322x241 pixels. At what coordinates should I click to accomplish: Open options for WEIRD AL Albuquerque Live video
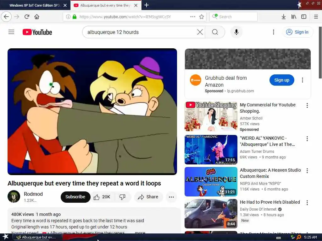tap(307, 139)
